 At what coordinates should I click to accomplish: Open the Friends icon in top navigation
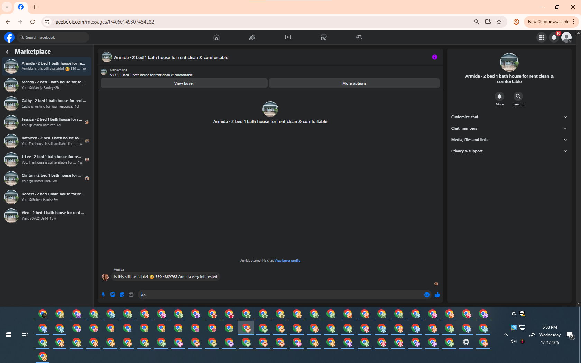[x=252, y=37]
